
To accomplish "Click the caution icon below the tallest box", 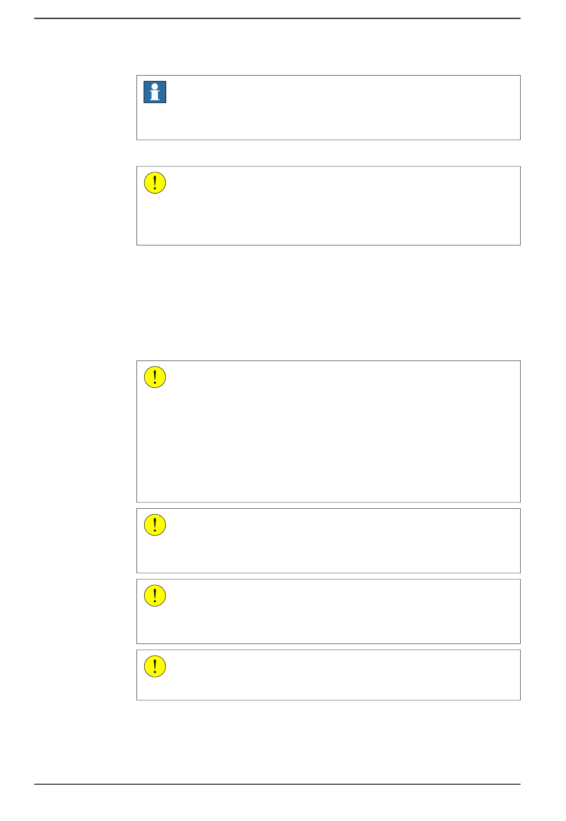I will click(155, 525).
